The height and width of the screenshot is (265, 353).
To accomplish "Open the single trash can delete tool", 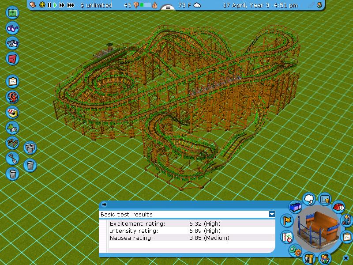I will [x=12, y=174].
